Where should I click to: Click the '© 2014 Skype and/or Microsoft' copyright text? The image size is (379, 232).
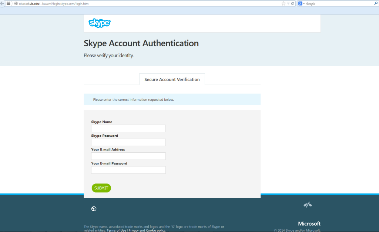297,230
